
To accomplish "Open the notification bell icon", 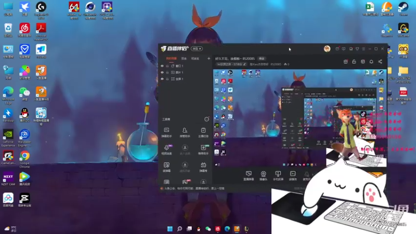I will [371, 61].
